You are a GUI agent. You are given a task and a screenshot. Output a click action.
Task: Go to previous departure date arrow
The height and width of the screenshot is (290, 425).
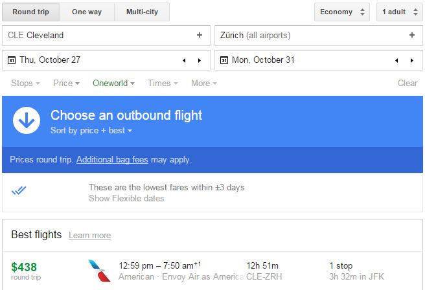tap(183, 60)
